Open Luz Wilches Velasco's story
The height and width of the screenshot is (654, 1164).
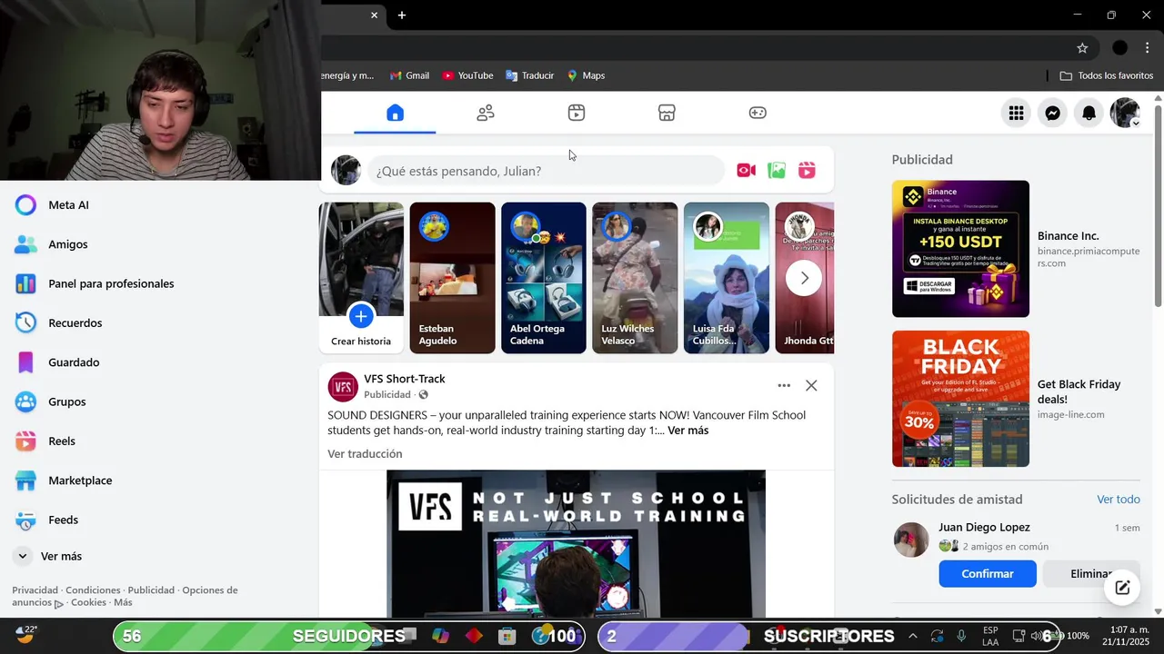(635, 278)
